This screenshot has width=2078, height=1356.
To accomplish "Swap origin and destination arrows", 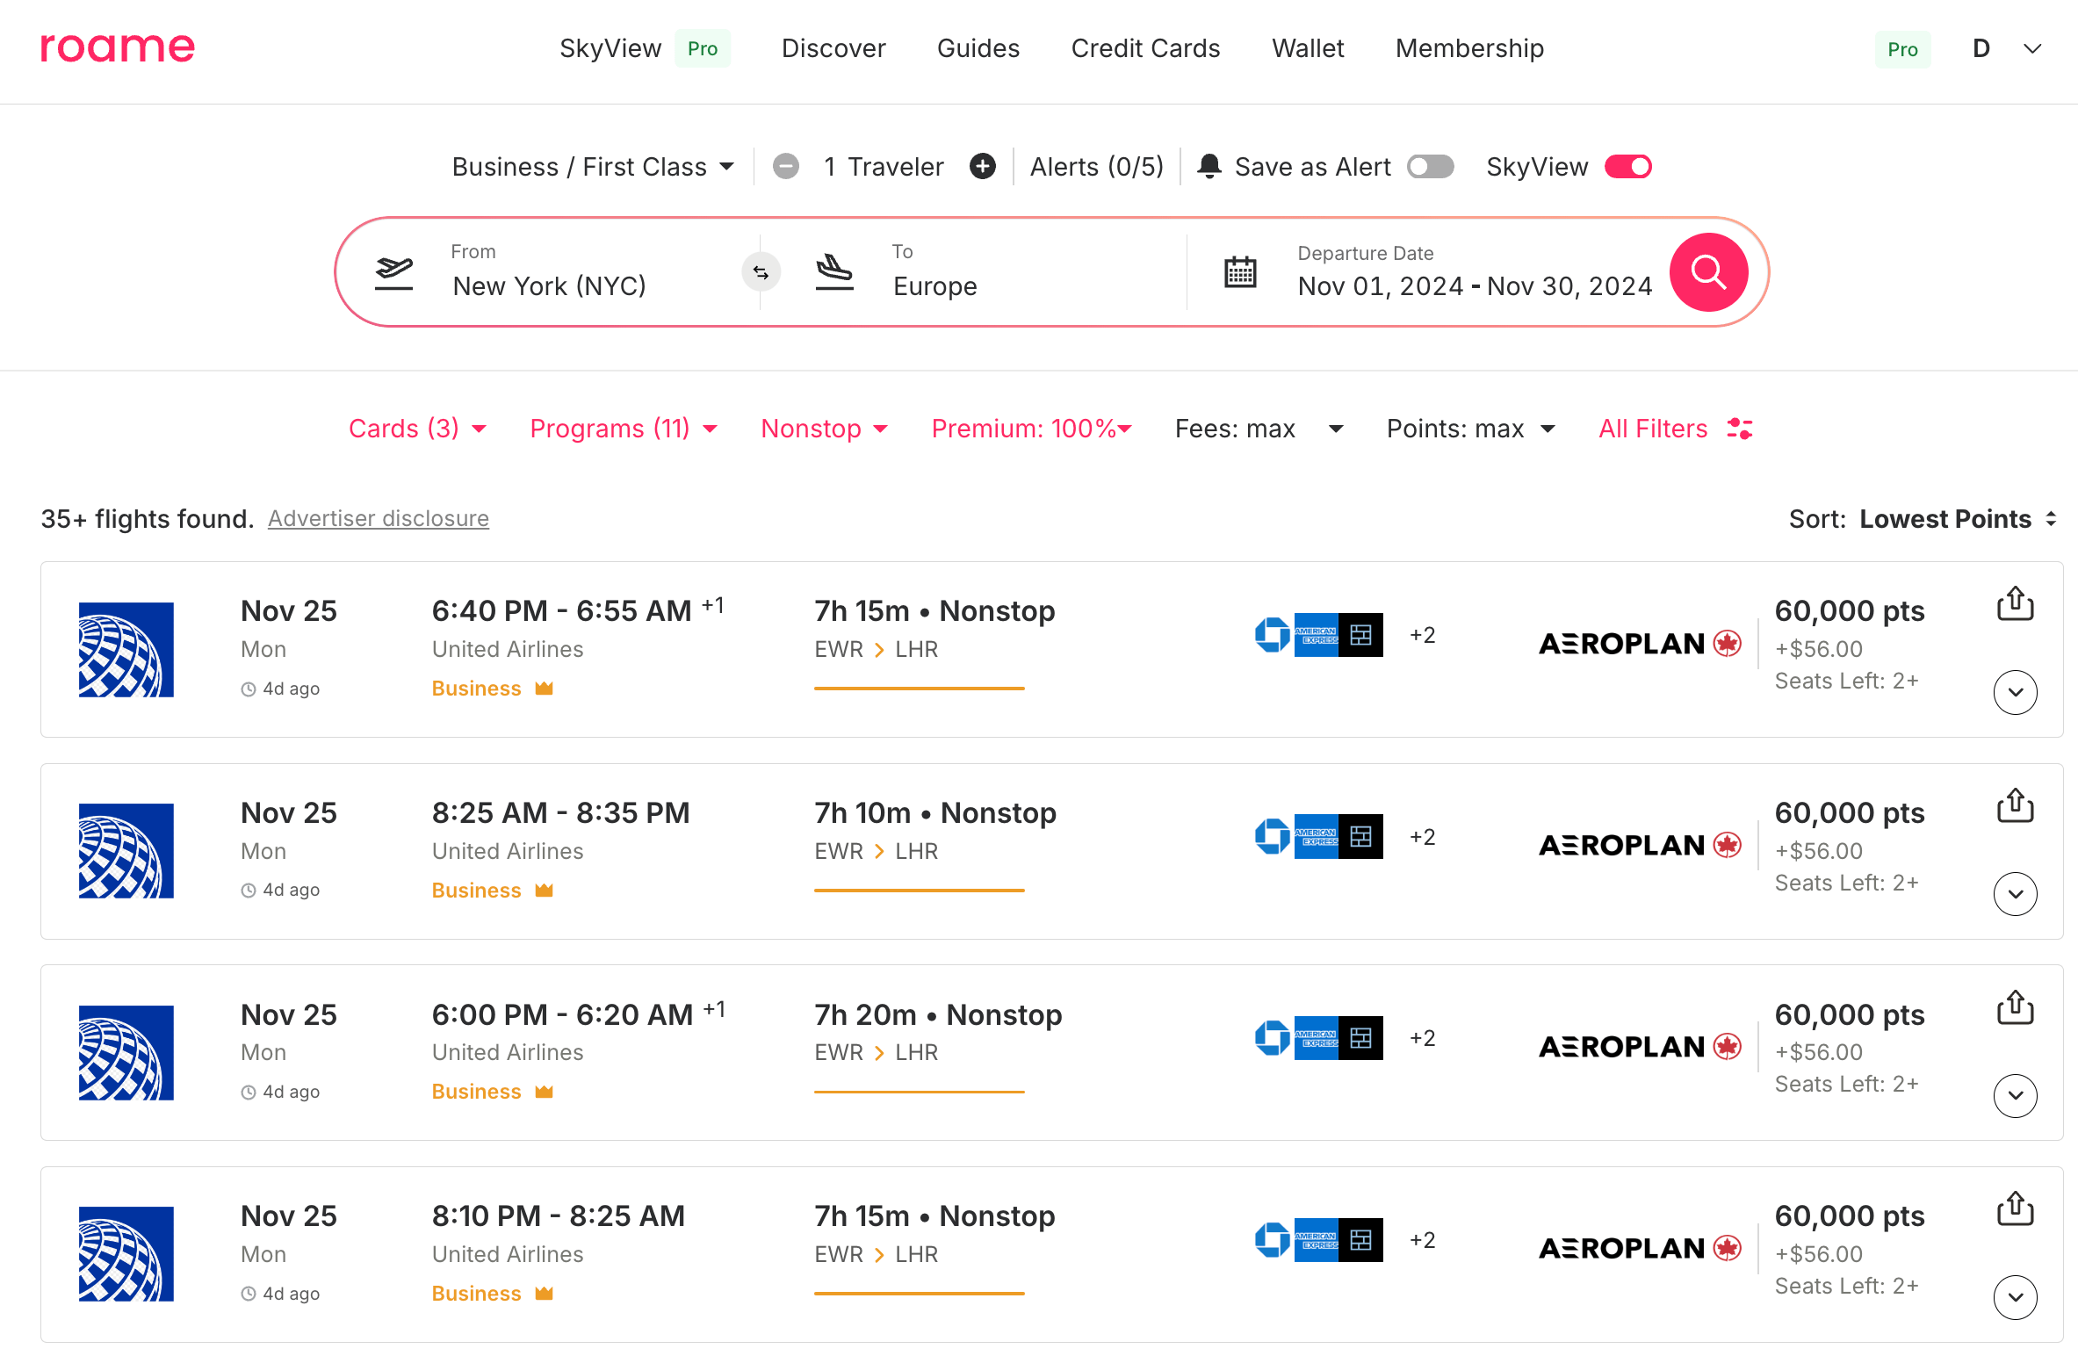I will 761,272.
